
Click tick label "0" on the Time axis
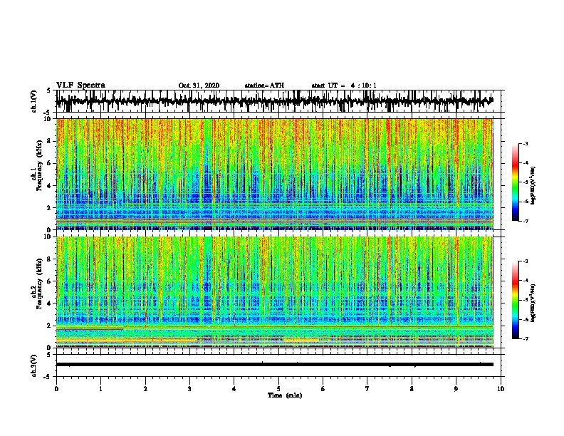pos(56,389)
